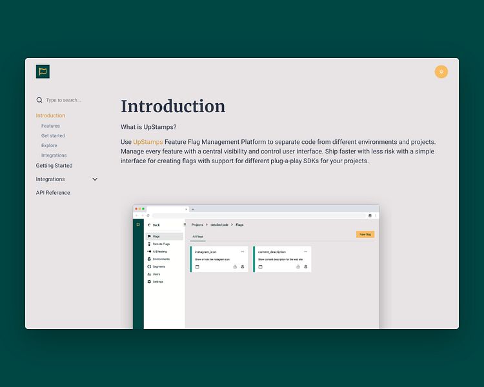Click the sidebar collapse icon beside Back

(x=185, y=224)
